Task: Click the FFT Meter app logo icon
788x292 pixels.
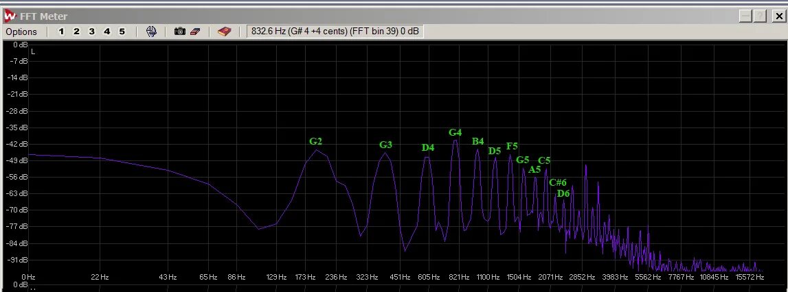Action: pos(10,16)
